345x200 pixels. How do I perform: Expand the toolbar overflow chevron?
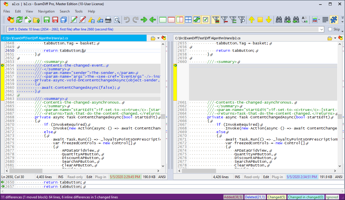click(342, 18)
